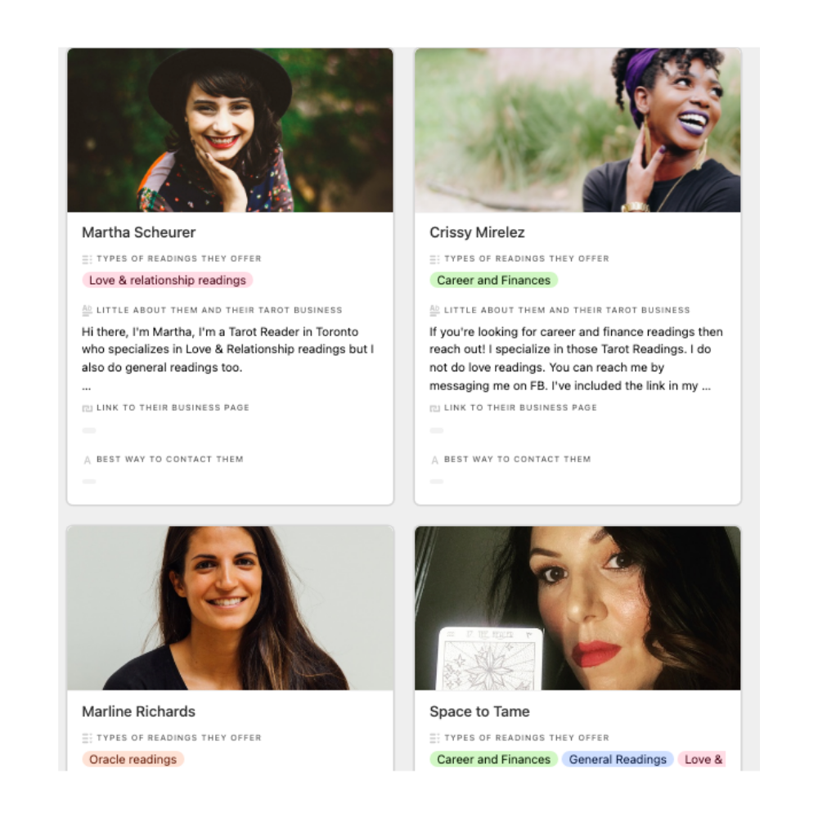Click Marline Richards' portrait image
Image resolution: width=818 pixels, height=818 pixels.
coord(230,608)
